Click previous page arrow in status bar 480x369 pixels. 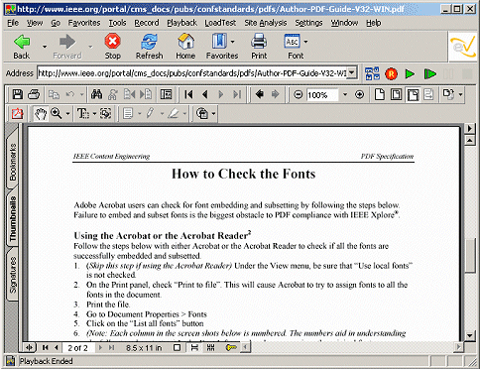[57, 347]
